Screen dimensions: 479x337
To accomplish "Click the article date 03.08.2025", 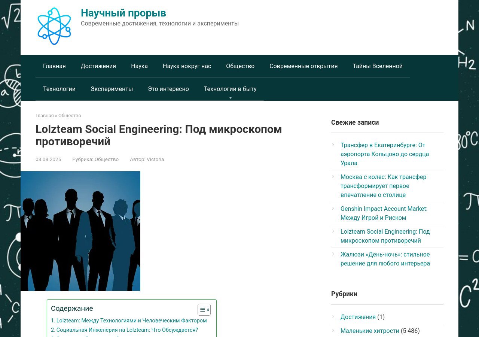I will (x=48, y=160).
